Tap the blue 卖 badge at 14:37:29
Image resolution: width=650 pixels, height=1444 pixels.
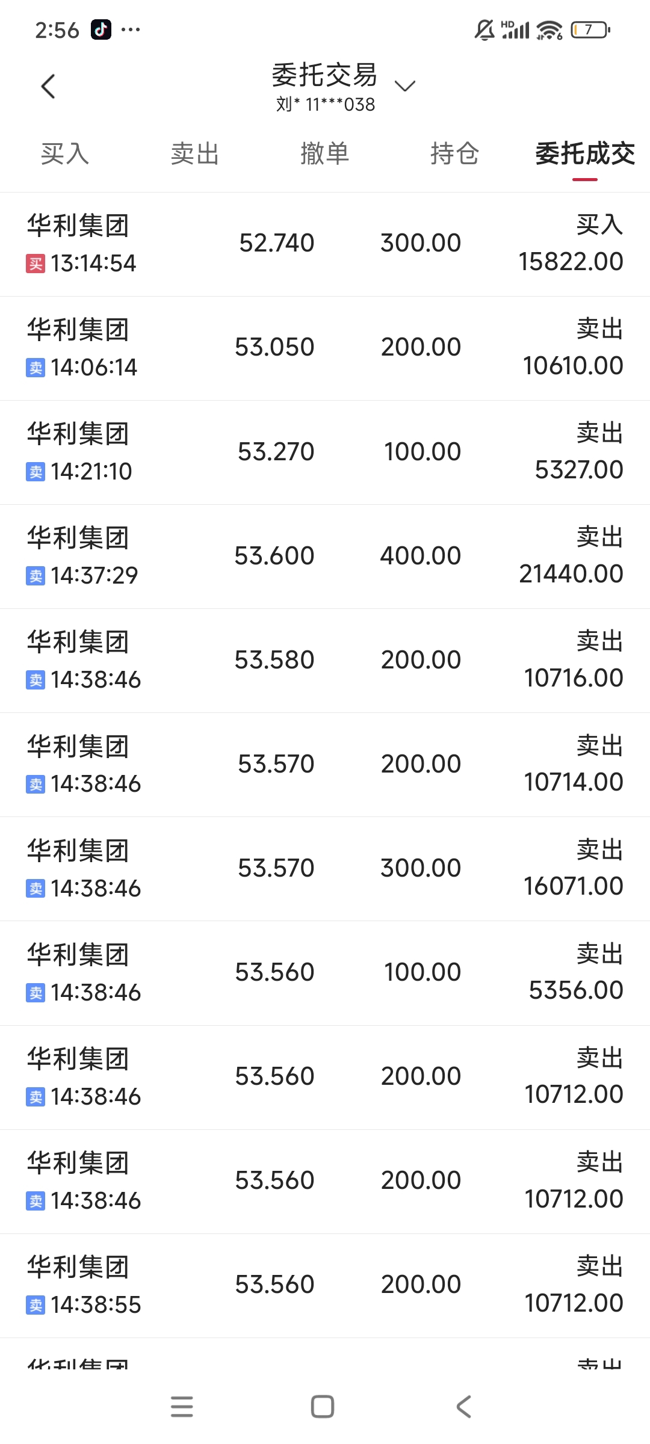click(x=36, y=576)
